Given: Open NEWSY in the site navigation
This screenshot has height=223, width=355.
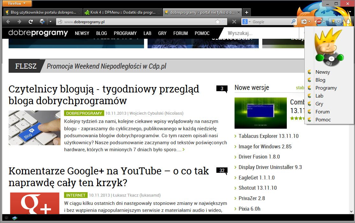Looking at the screenshot, I should click(82, 33).
